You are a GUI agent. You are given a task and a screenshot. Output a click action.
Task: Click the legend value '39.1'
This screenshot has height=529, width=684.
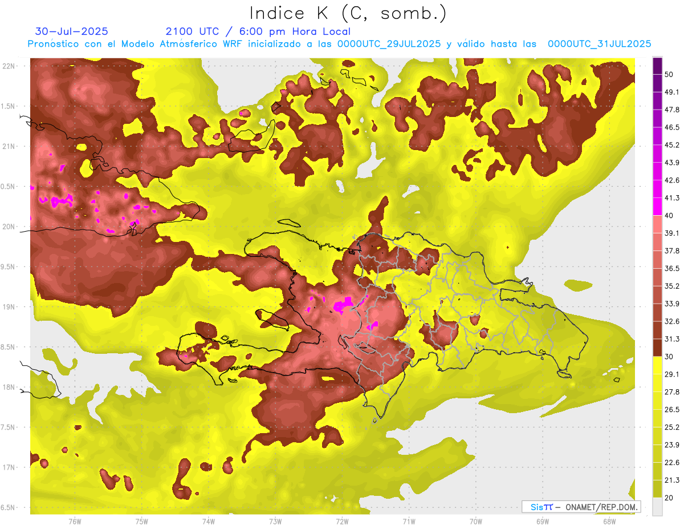672,233
